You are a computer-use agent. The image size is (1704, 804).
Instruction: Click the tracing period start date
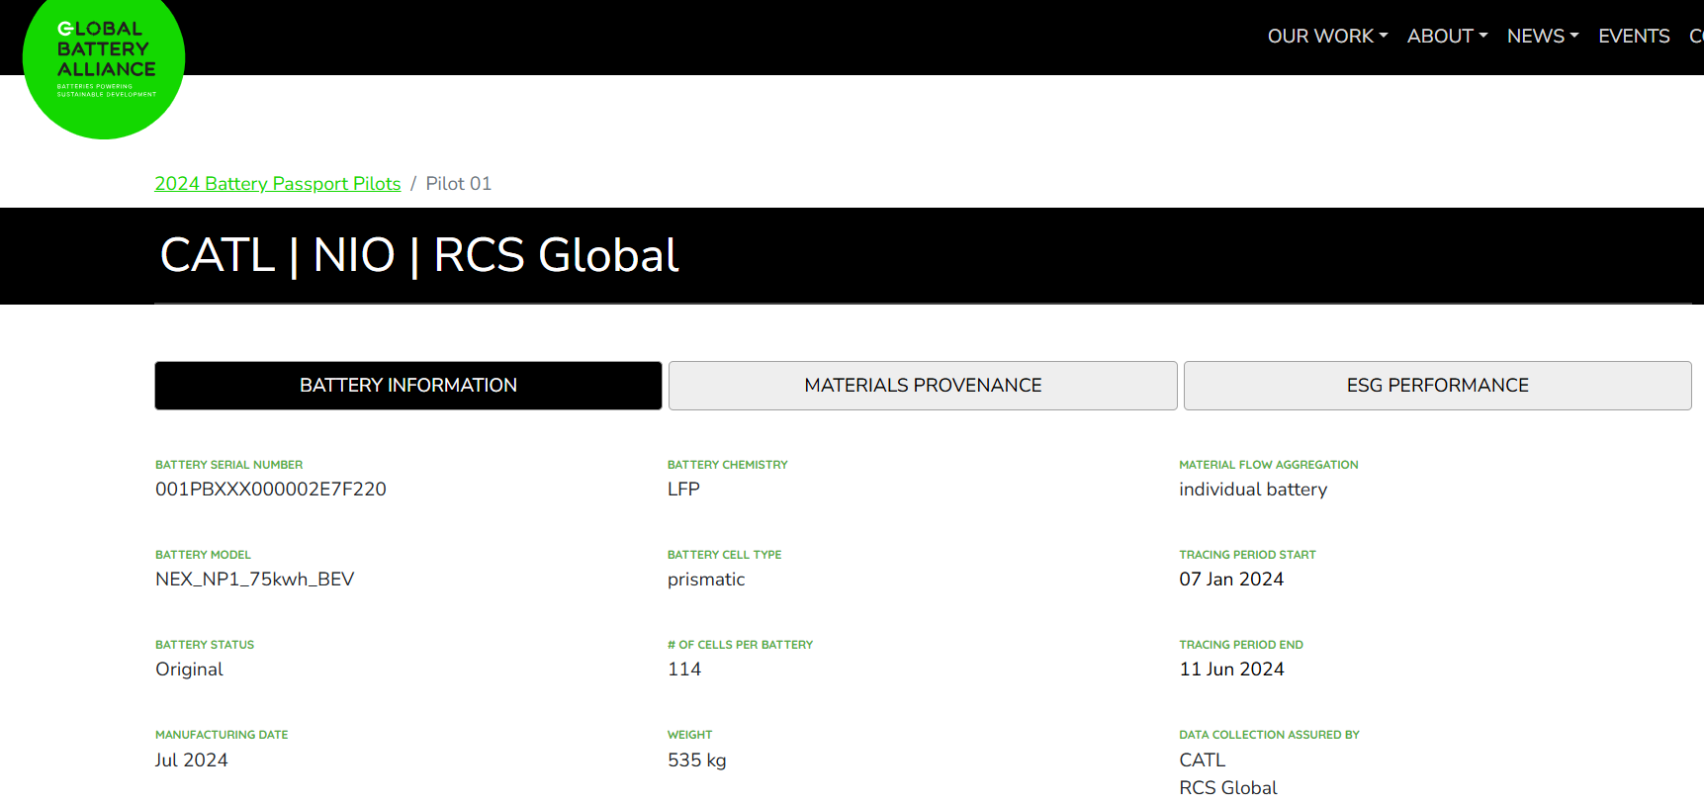coord(1231,580)
